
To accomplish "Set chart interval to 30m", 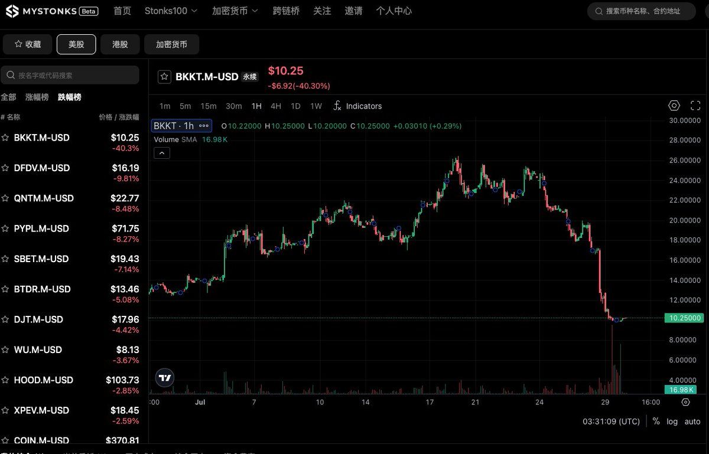I will coord(233,106).
